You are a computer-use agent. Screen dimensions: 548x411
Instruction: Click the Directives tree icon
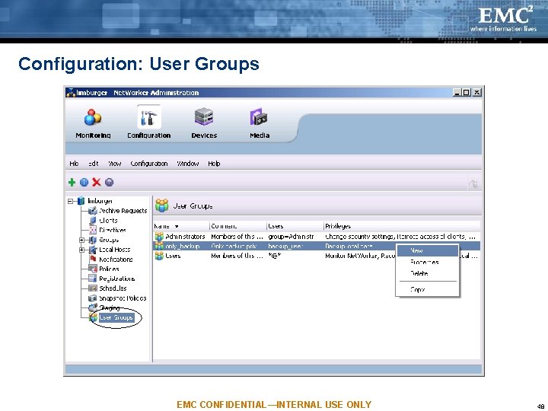93,230
